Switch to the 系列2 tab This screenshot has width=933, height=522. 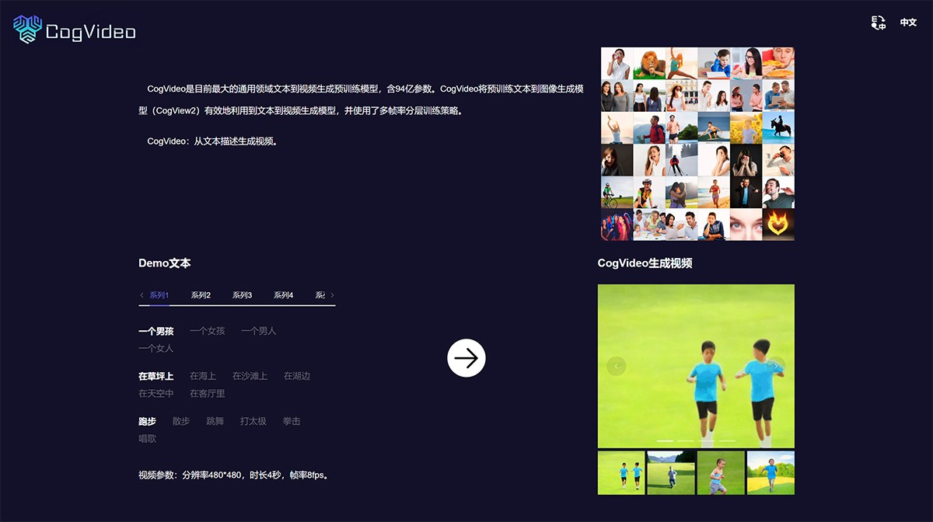pyautogui.click(x=201, y=295)
